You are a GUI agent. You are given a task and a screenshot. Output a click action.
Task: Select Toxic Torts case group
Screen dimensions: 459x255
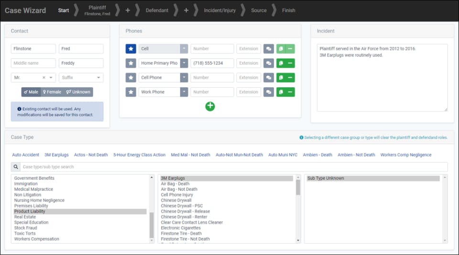point(80,234)
